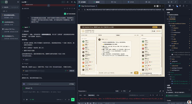This screenshot has height=104, width=192.
Task: Click the scroll-up arrow above the chat
Action: coord(49,6)
